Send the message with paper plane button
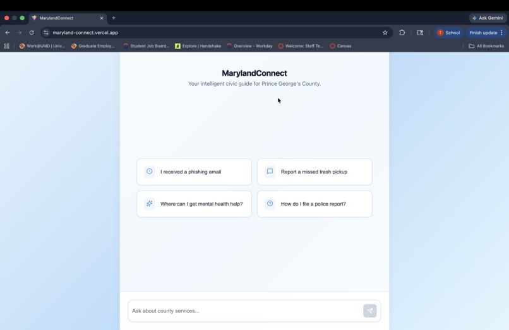 click(369, 310)
